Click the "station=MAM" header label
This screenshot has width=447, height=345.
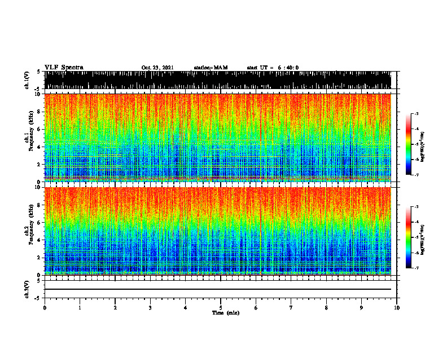pyautogui.click(x=211, y=68)
